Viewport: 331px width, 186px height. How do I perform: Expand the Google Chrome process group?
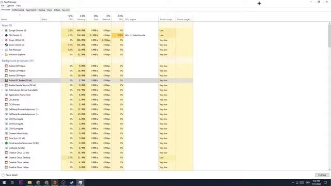[2, 30]
